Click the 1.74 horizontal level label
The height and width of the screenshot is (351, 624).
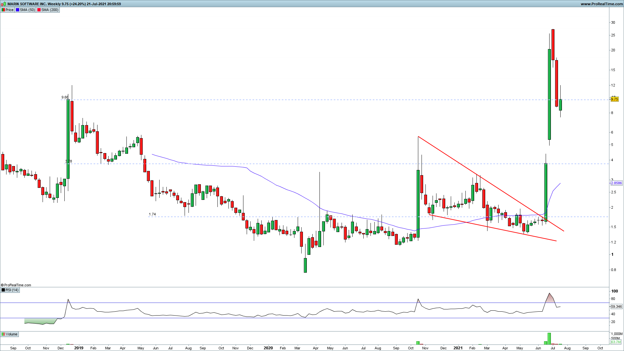tap(152, 214)
